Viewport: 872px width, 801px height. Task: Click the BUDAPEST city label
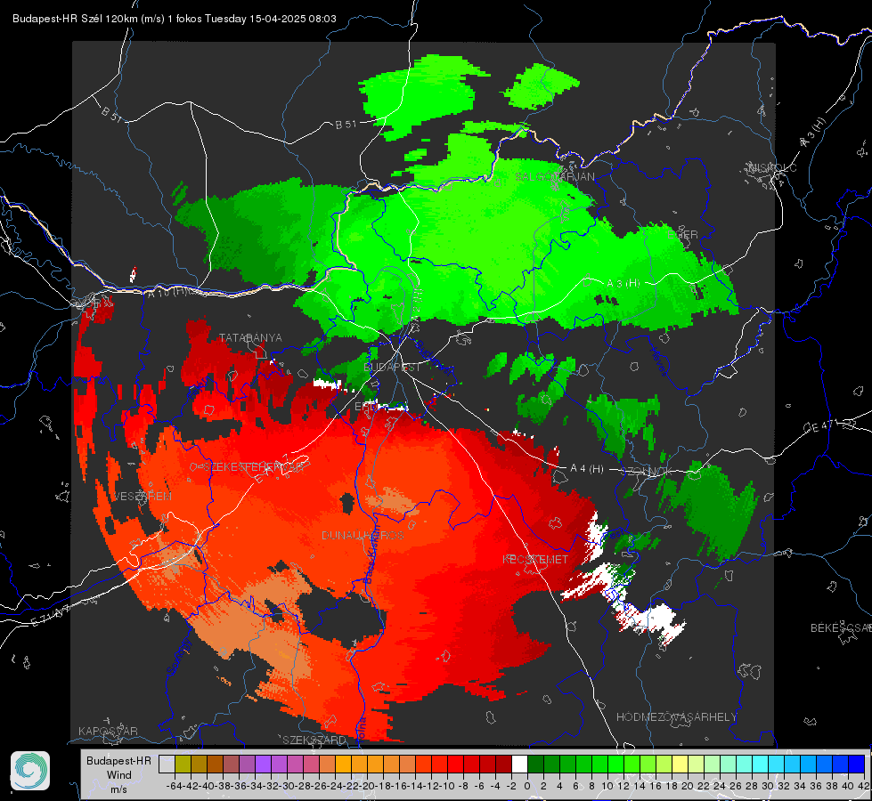click(392, 368)
